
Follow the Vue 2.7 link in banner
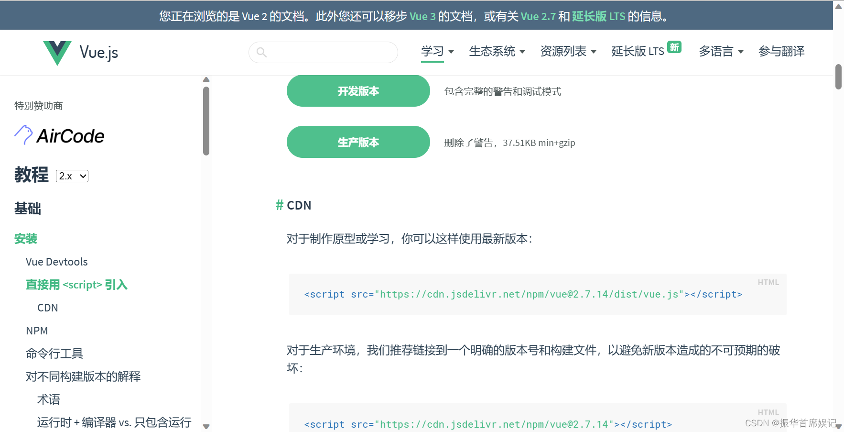[538, 16]
